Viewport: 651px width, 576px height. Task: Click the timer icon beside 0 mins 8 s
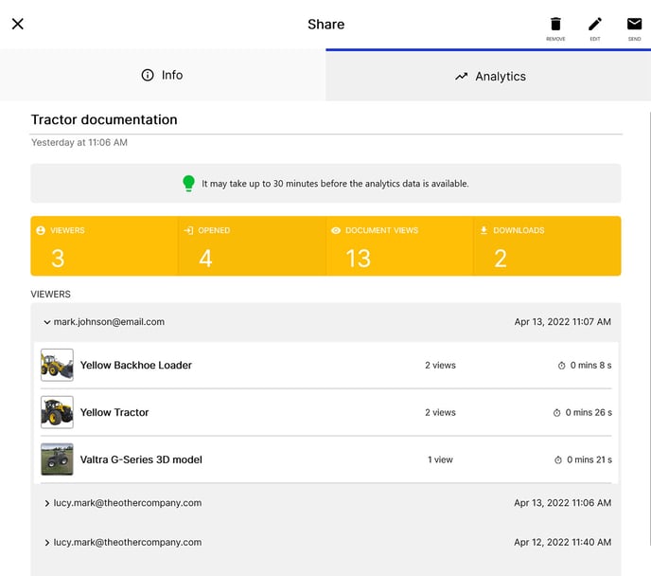point(561,366)
